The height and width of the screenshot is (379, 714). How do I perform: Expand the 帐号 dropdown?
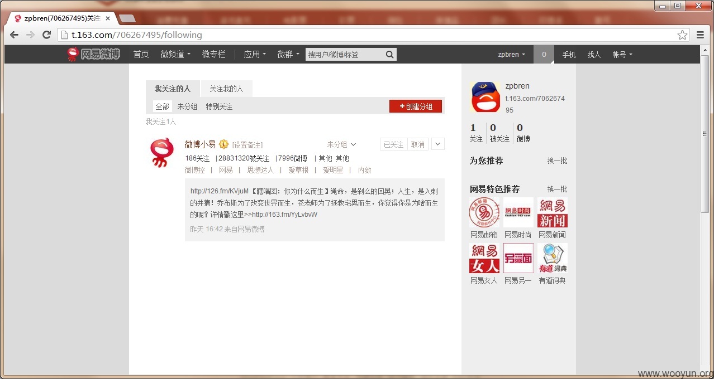point(622,55)
